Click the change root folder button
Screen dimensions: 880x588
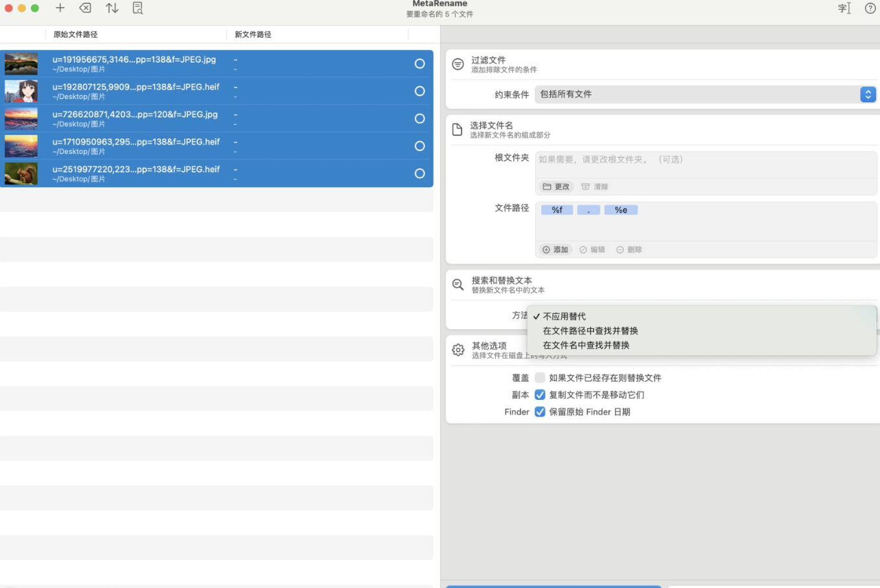556,187
